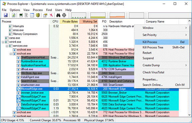The width and height of the screenshot is (192, 123).
Task: Sort by the Description column header
Action: (126, 22)
